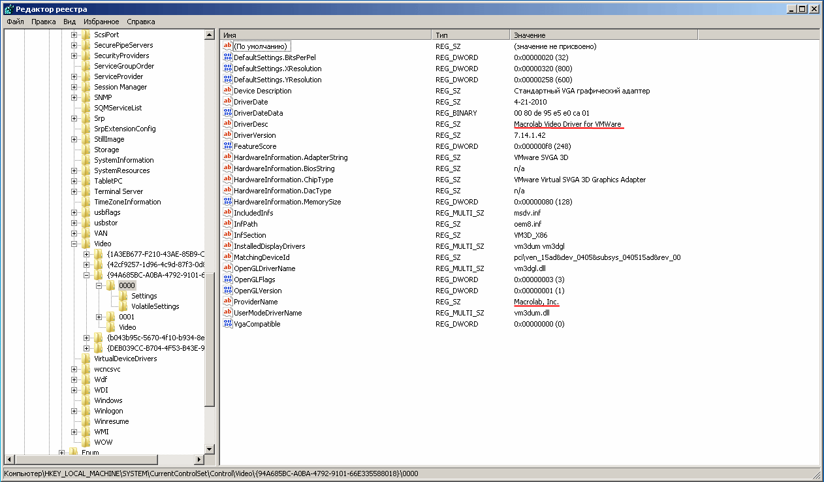
Task: Click the tree scroll up arrow
Action: click(x=210, y=35)
